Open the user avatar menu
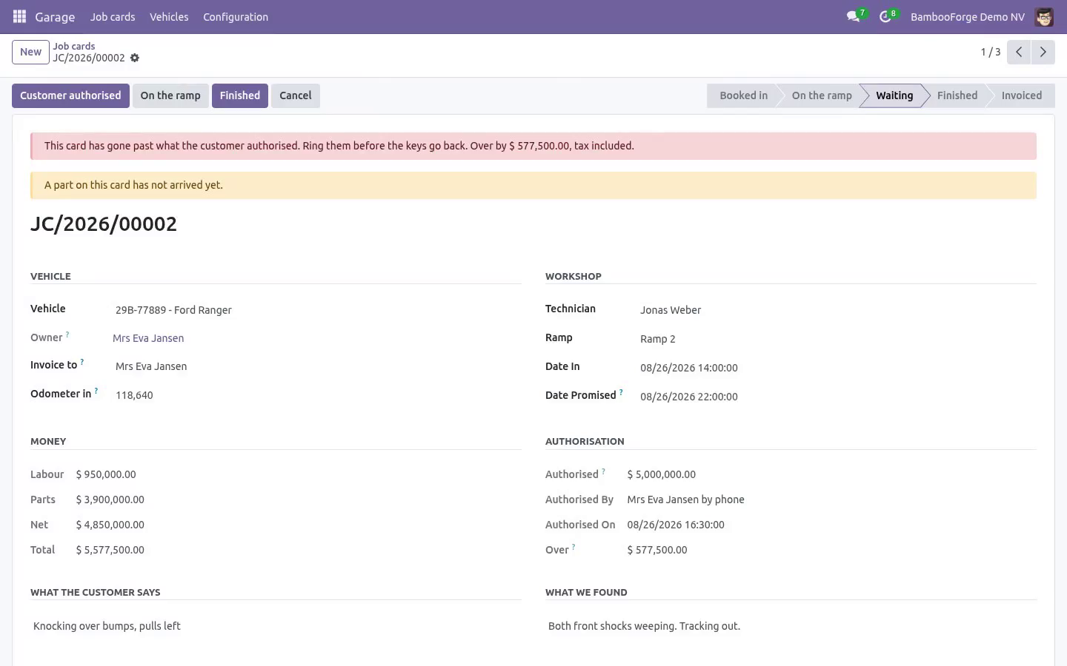1067x666 pixels. pyautogui.click(x=1044, y=17)
